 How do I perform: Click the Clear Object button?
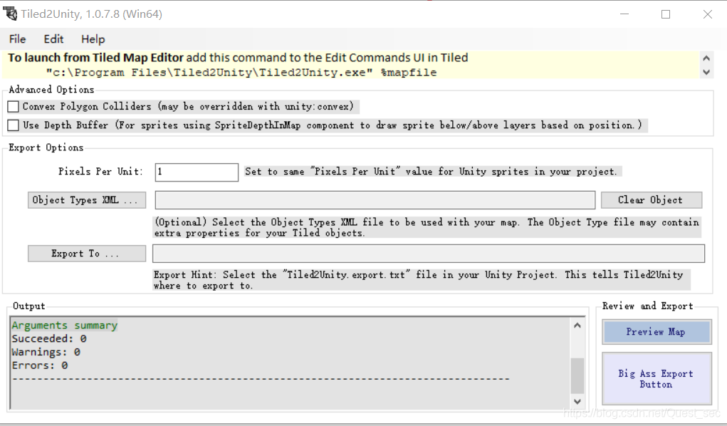pyautogui.click(x=652, y=200)
